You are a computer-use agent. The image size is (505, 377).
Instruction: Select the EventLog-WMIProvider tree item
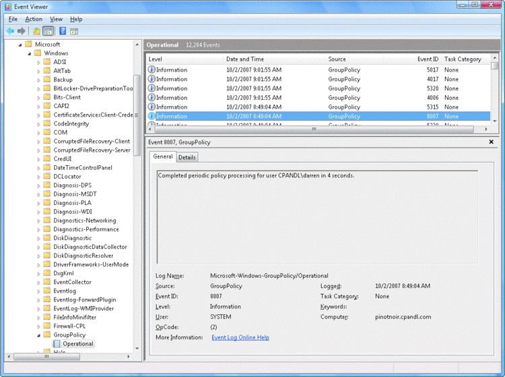(x=83, y=309)
